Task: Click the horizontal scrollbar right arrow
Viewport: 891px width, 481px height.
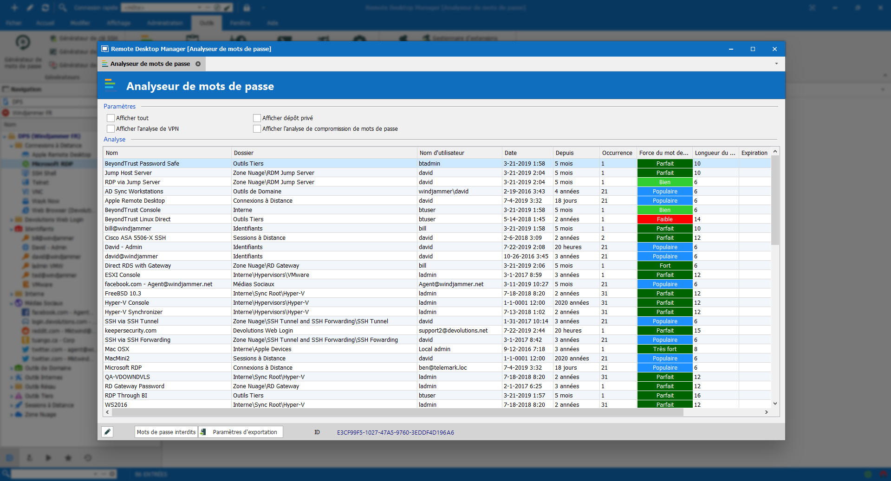Action: [767, 412]
